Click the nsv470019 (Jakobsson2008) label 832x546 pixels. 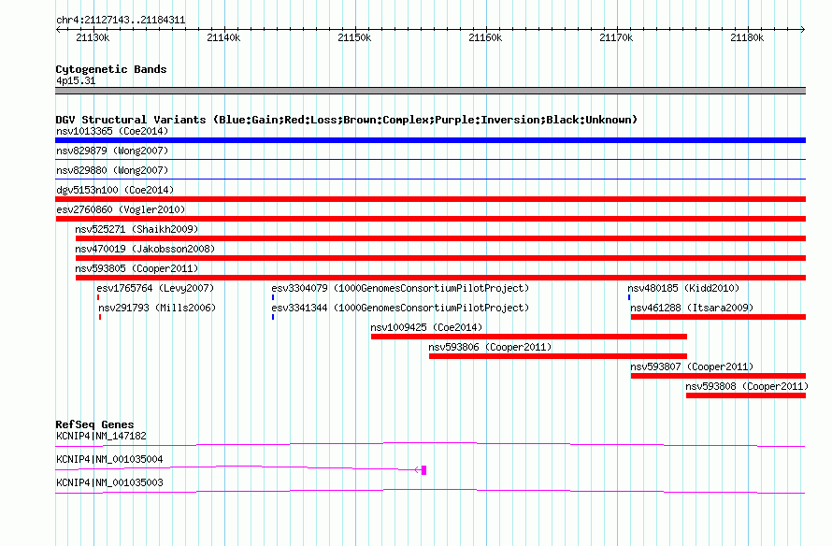145,249
